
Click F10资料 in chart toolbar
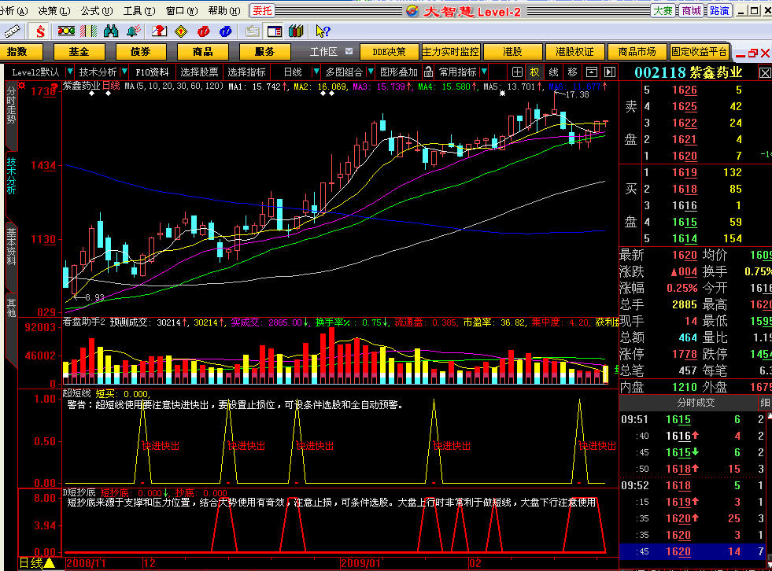[152, 72]
